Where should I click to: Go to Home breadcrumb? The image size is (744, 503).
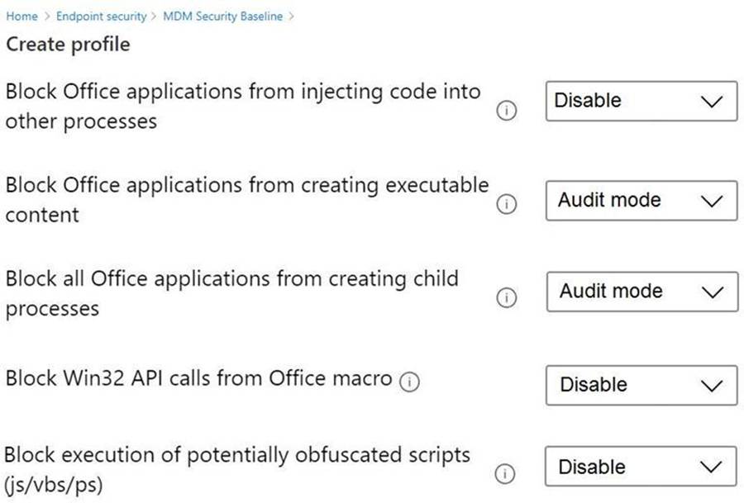click(21, 17)
